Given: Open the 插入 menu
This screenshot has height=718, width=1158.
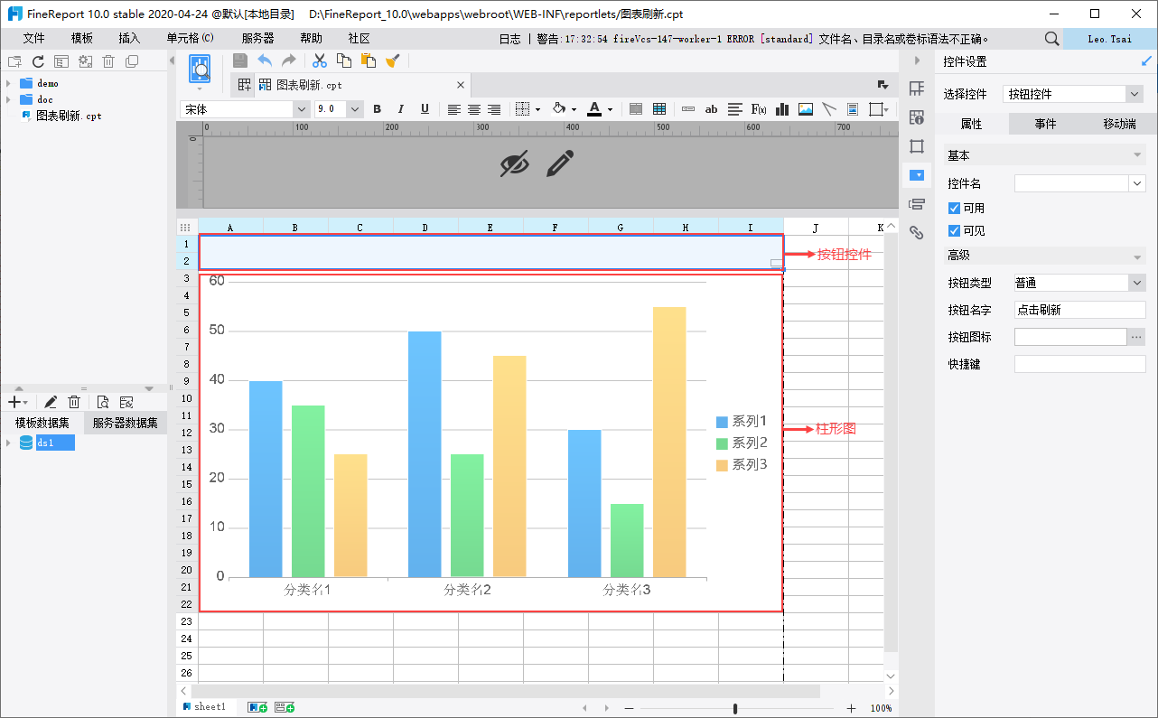Looking at the screenshot, I should pyautogui.click(x=129, y=39).
